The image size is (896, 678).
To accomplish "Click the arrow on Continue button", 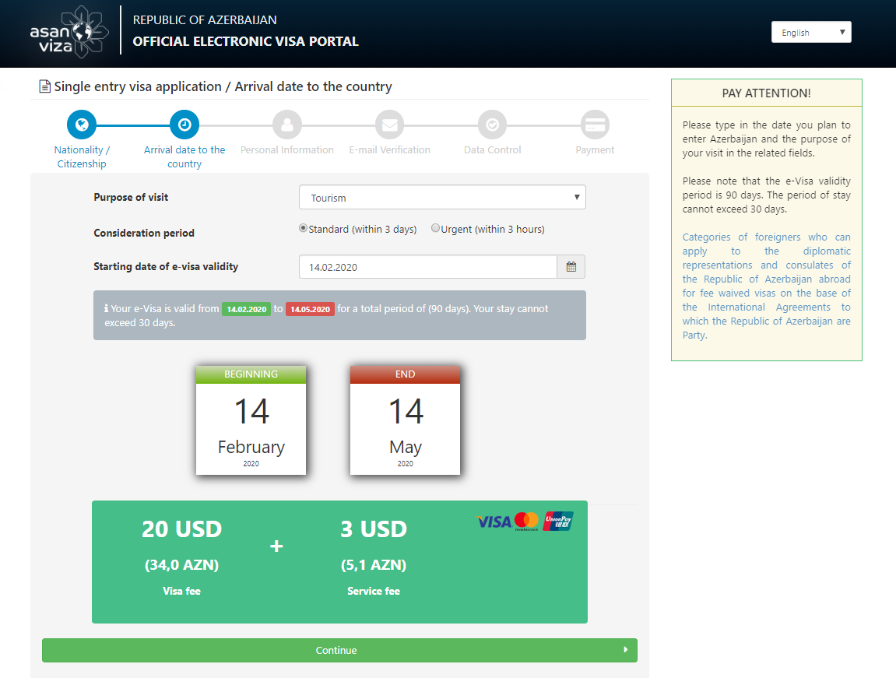I will [626, 650].
